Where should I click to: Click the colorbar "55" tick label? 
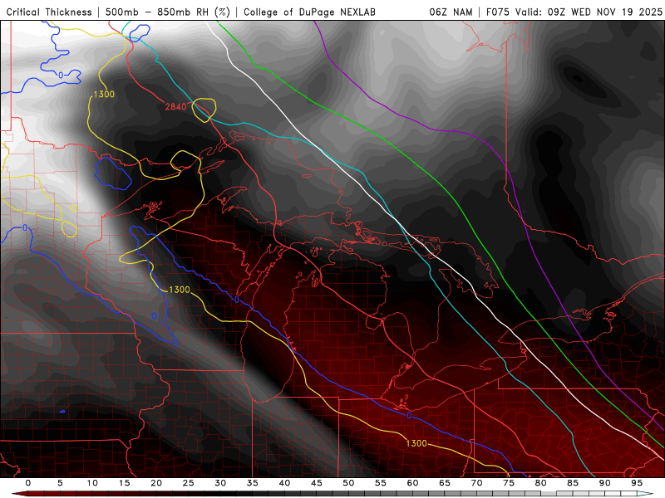(x=381, y=483)
